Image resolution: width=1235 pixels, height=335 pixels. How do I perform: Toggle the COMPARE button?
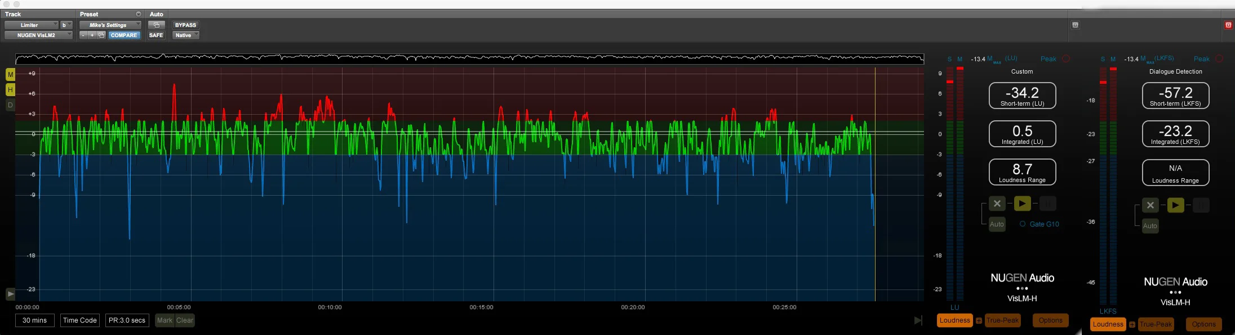124,35
